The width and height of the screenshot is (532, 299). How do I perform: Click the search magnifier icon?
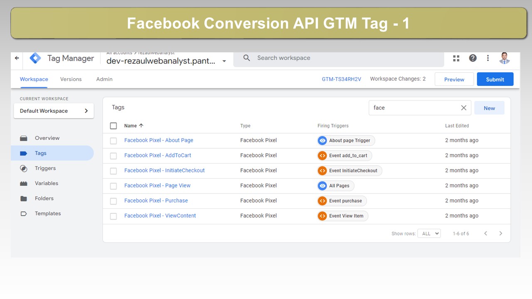(246, 58)
